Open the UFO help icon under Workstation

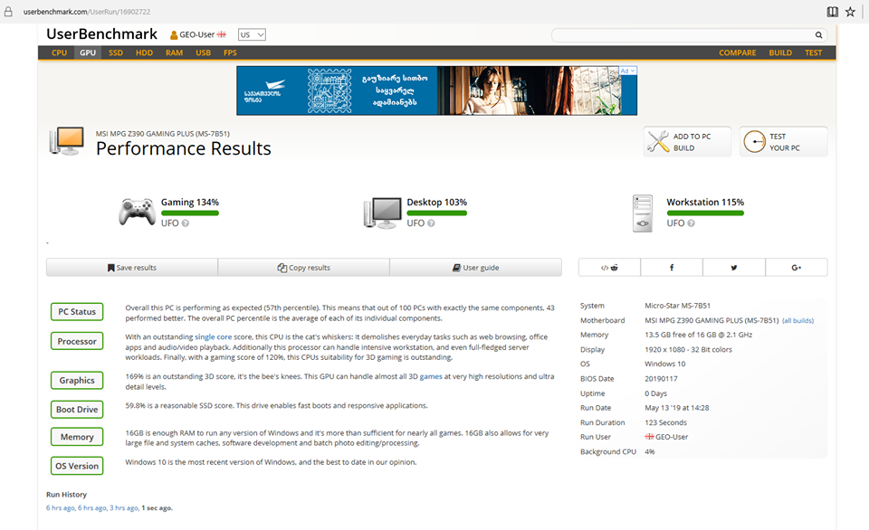[x=691, y=223]
